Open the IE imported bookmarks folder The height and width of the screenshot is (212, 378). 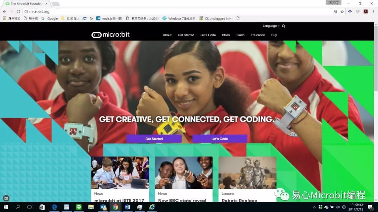[x=70, y=18]
